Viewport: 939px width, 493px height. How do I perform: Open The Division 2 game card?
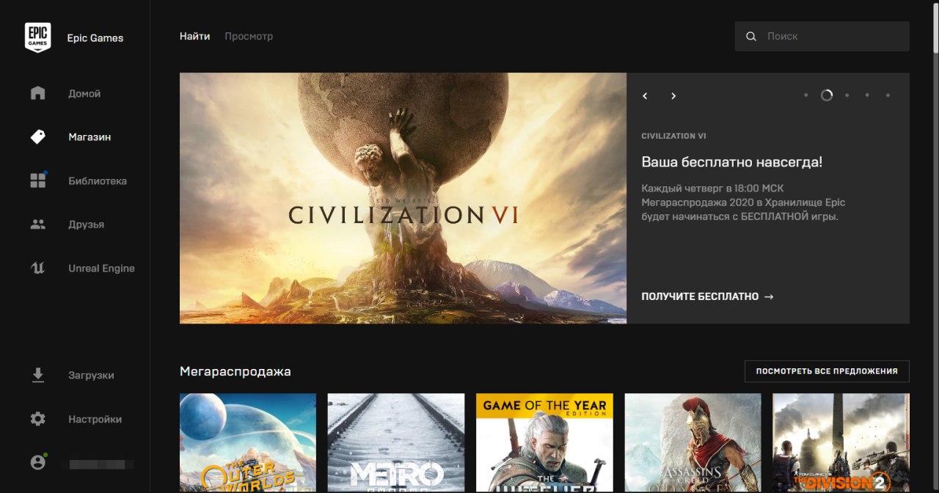(841, 442)
